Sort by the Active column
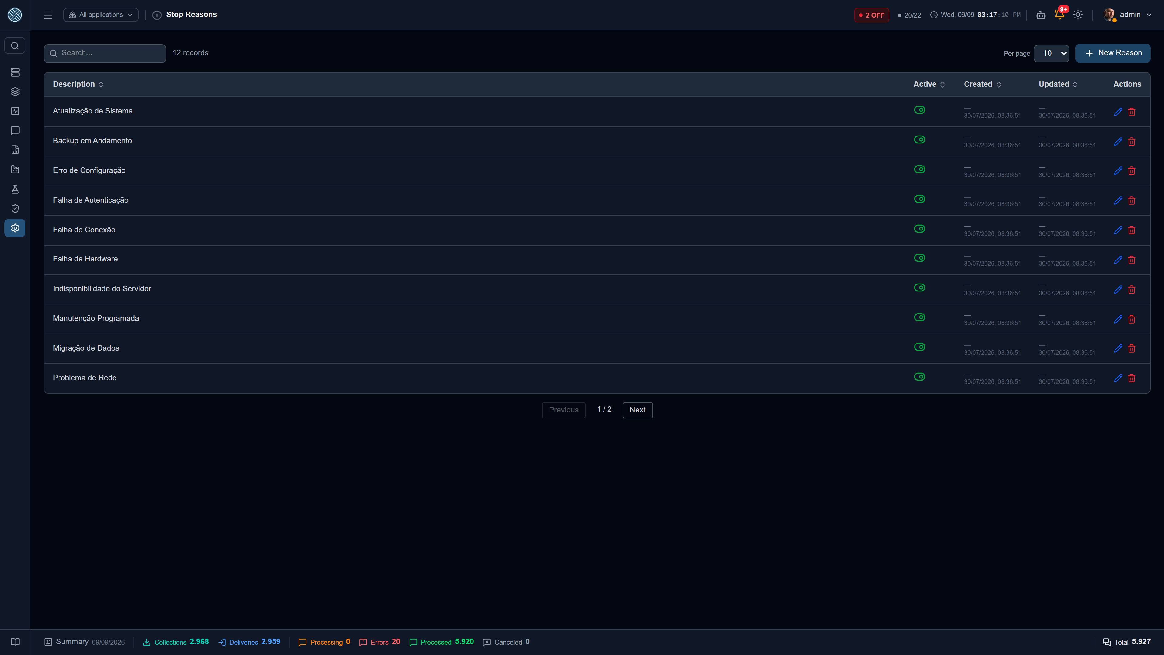This screenshot has width=1164, height=655. click(x=929, y=84)
